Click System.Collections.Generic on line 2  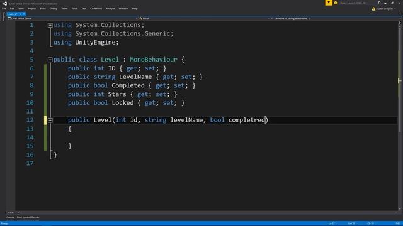point(122,33)
